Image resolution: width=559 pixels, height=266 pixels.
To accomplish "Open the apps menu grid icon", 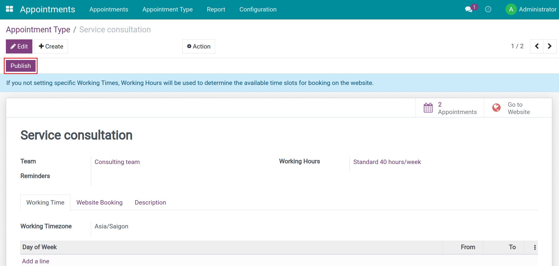I will click(x=9, y=9).
